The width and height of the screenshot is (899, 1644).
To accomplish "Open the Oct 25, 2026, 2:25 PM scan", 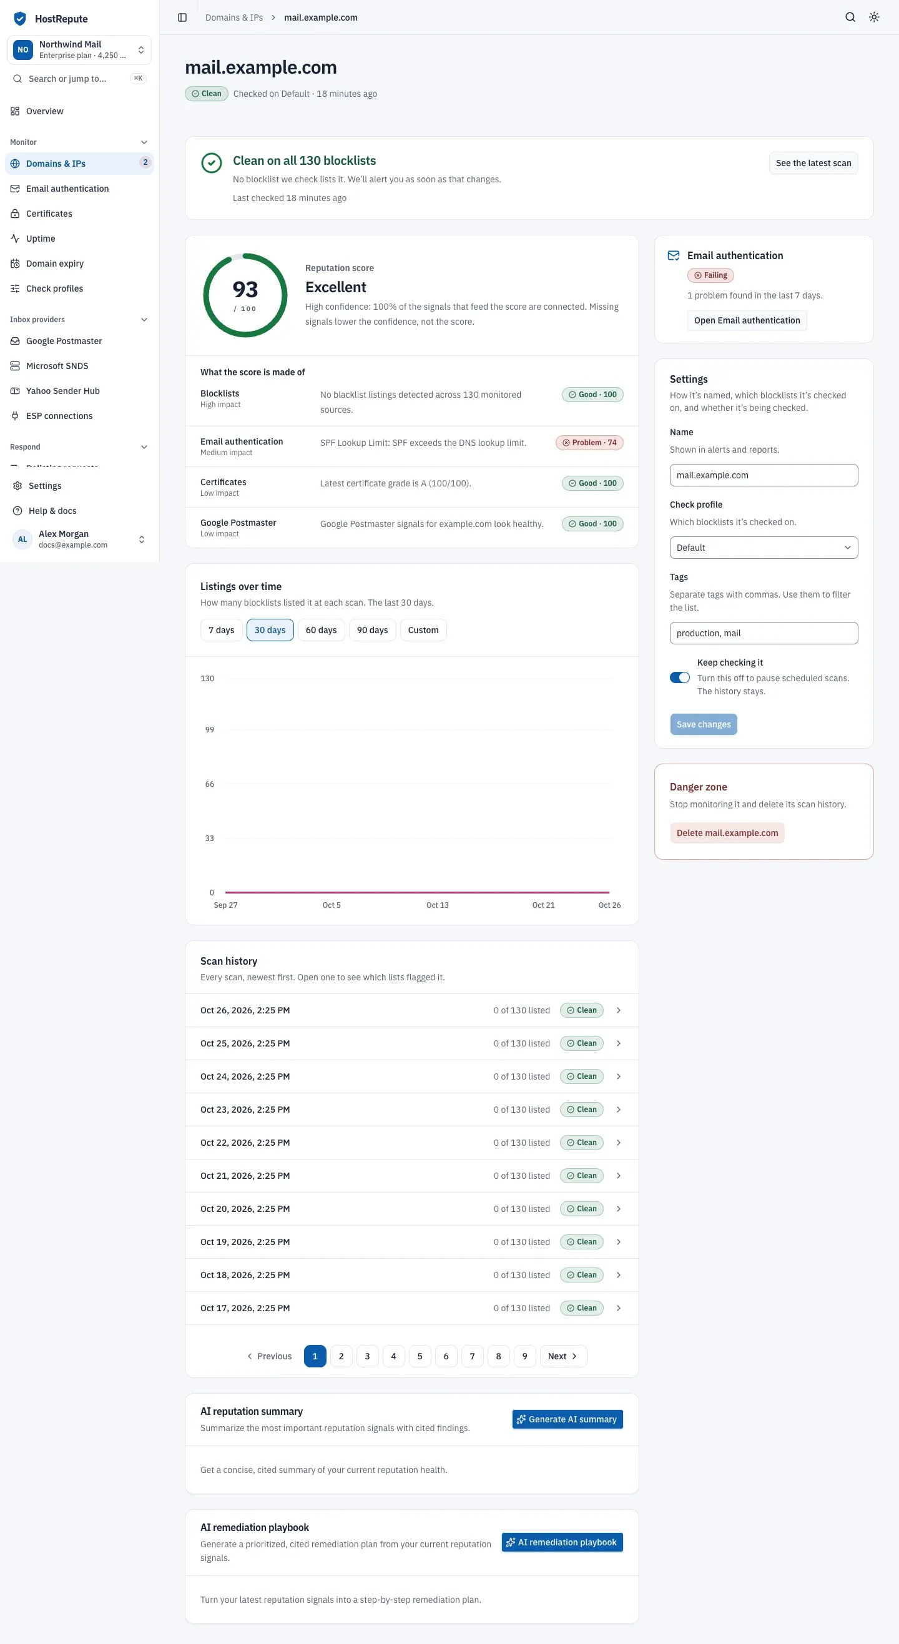I will pyautogui.click(x=411, y=1043).
